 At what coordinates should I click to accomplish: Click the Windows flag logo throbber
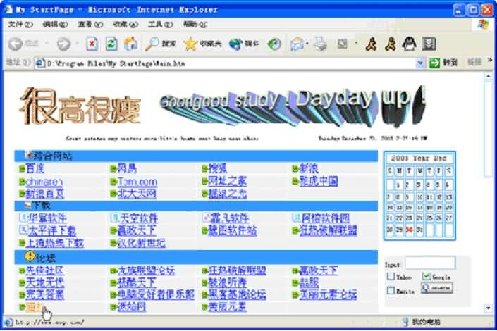click(x=483, y=24)
